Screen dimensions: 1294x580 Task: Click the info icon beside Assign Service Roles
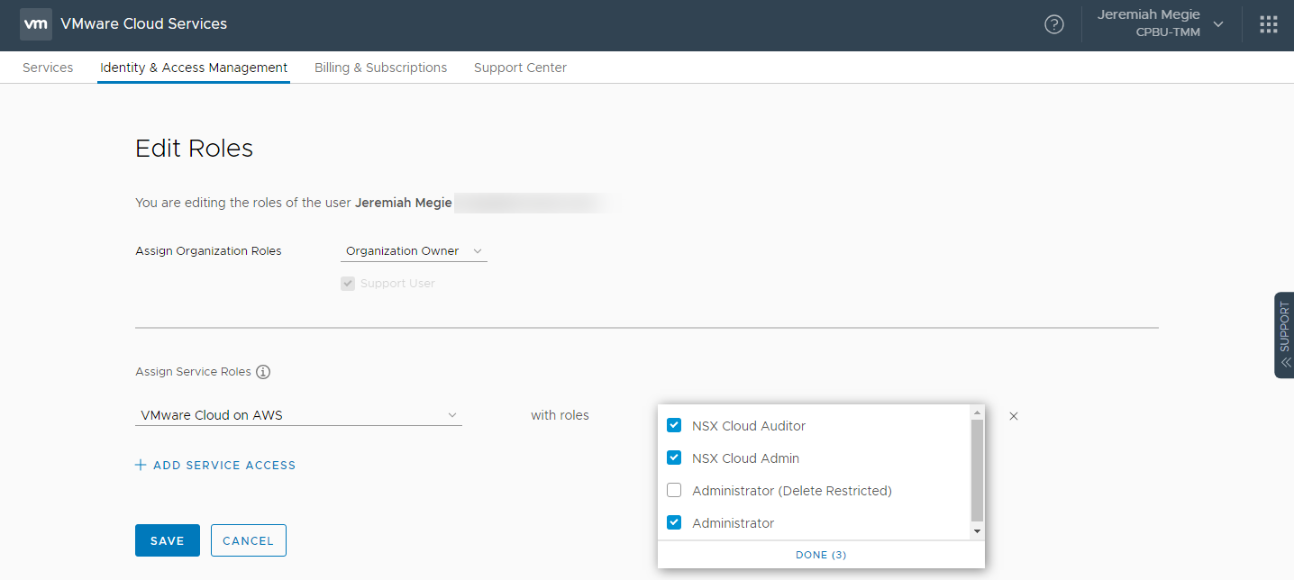263,372
